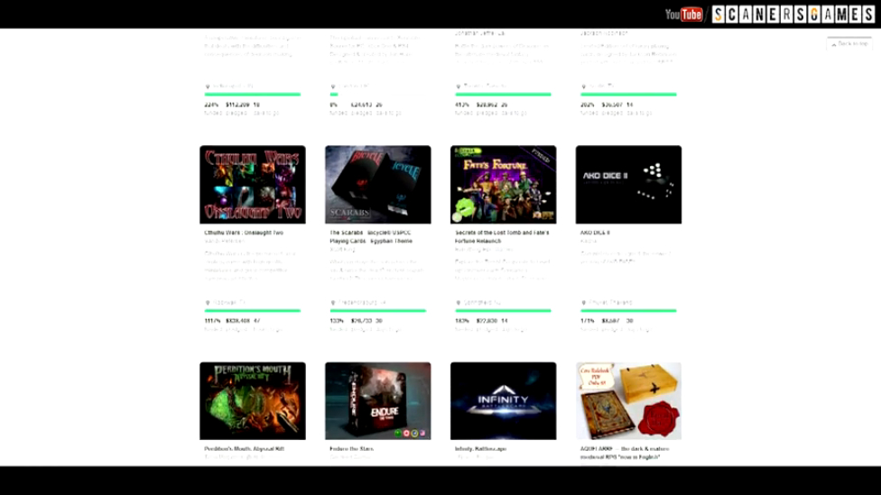The height and width of the screenshot is (495, 881).
Task: Open the AKO DICE II project thumbnail
Action: 628,185
